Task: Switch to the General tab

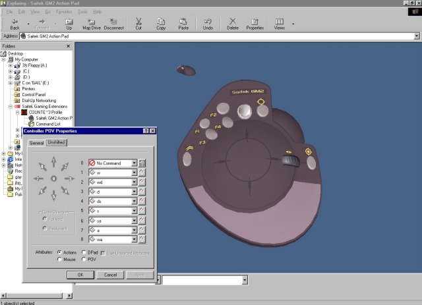Action: point(36,142)
